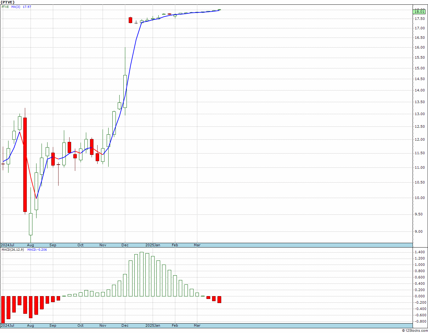Click 2024Jul on the MACD panel time axis

point(7,325)
